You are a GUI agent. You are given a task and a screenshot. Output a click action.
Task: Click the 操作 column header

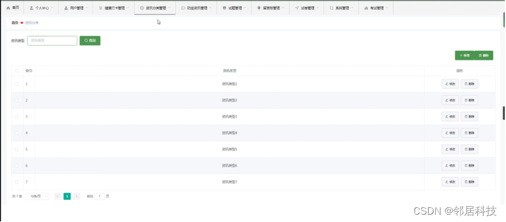[460, 71]
